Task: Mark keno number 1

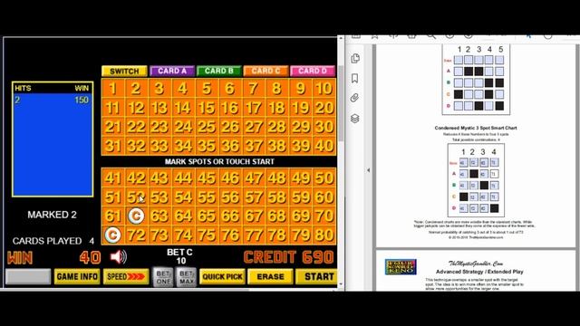Action: 112,89
